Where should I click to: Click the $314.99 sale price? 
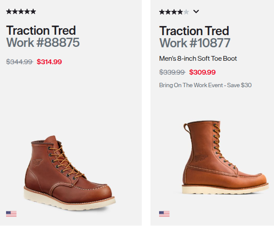coord(49,62)
